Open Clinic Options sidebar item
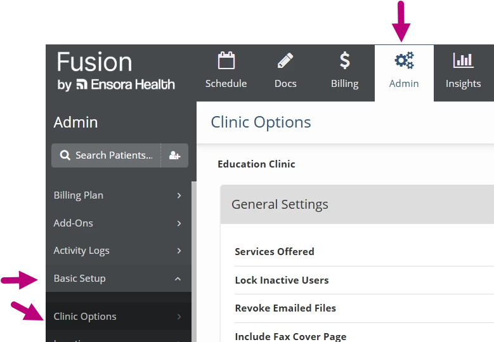This screenshot has width=494, height=342. click(119, 317)
